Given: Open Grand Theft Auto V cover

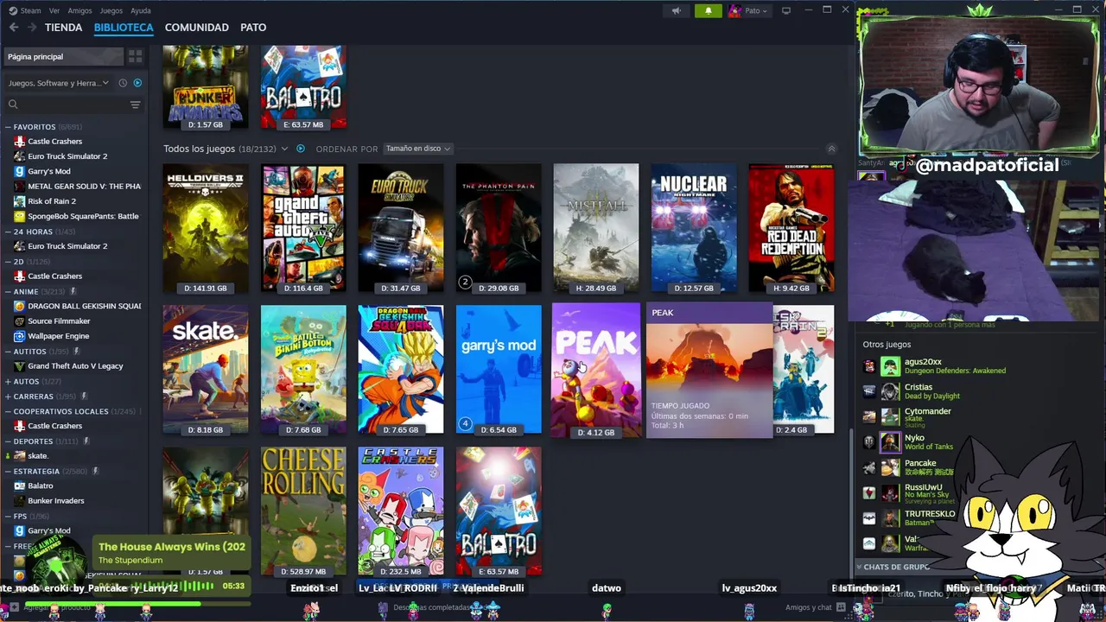Looking at the screenshot, I should pos(303,228).
